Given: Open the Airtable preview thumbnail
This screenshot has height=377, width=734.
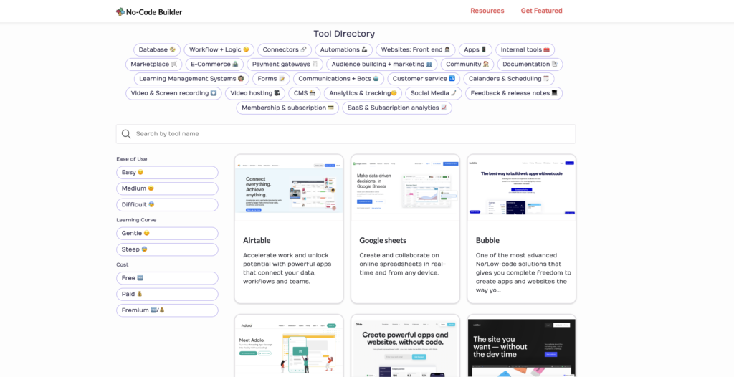Looking at the screenshot, I should [x=289, y=188].
